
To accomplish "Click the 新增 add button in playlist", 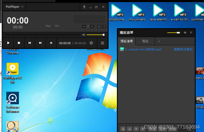I will (153, 129).
